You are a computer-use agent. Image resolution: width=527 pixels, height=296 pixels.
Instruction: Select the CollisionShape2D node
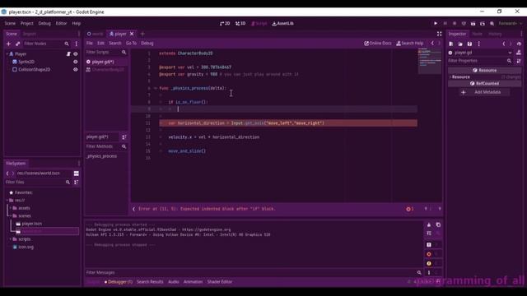pyautogui.click(x=35, y=69)
